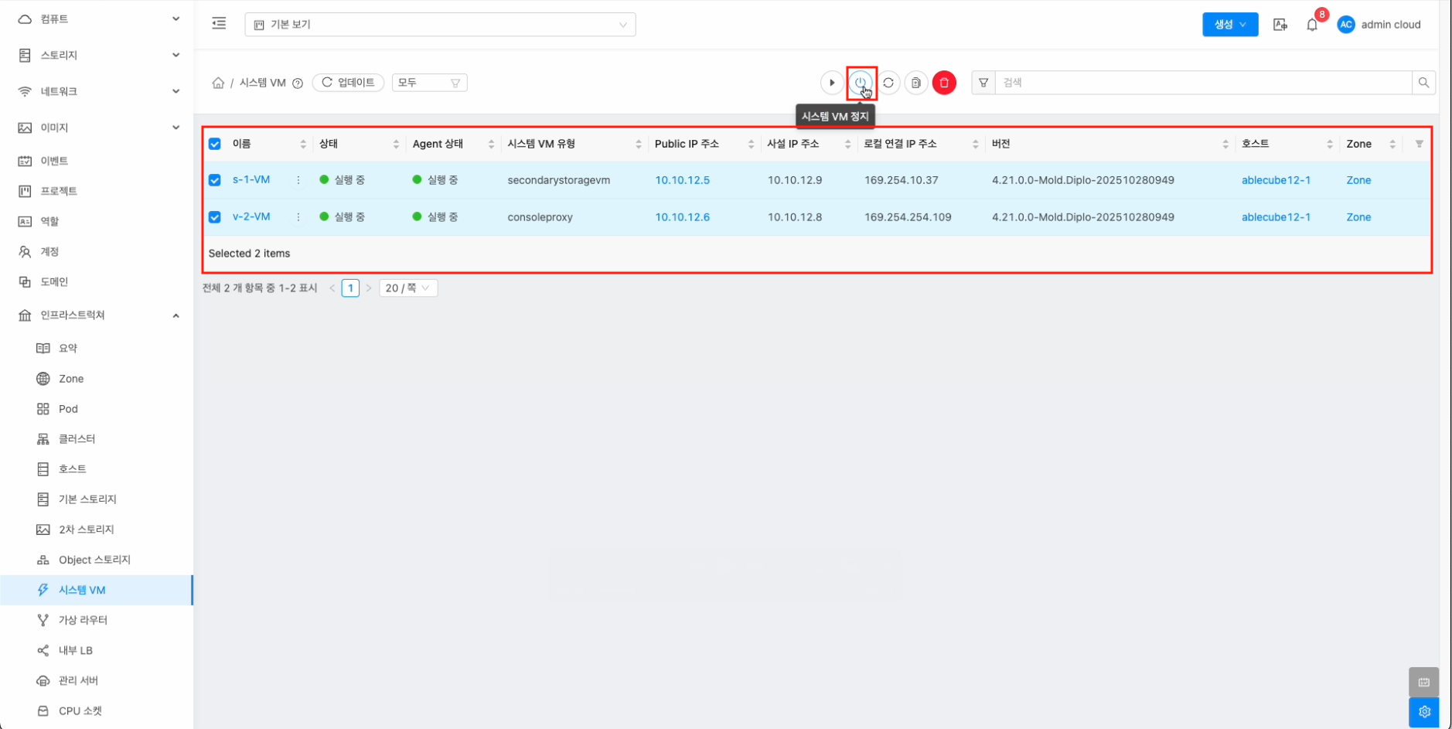The image size is (1452, 729).
Task: Open 가상 라우터 in the sidebar
Action: (83, 620)
